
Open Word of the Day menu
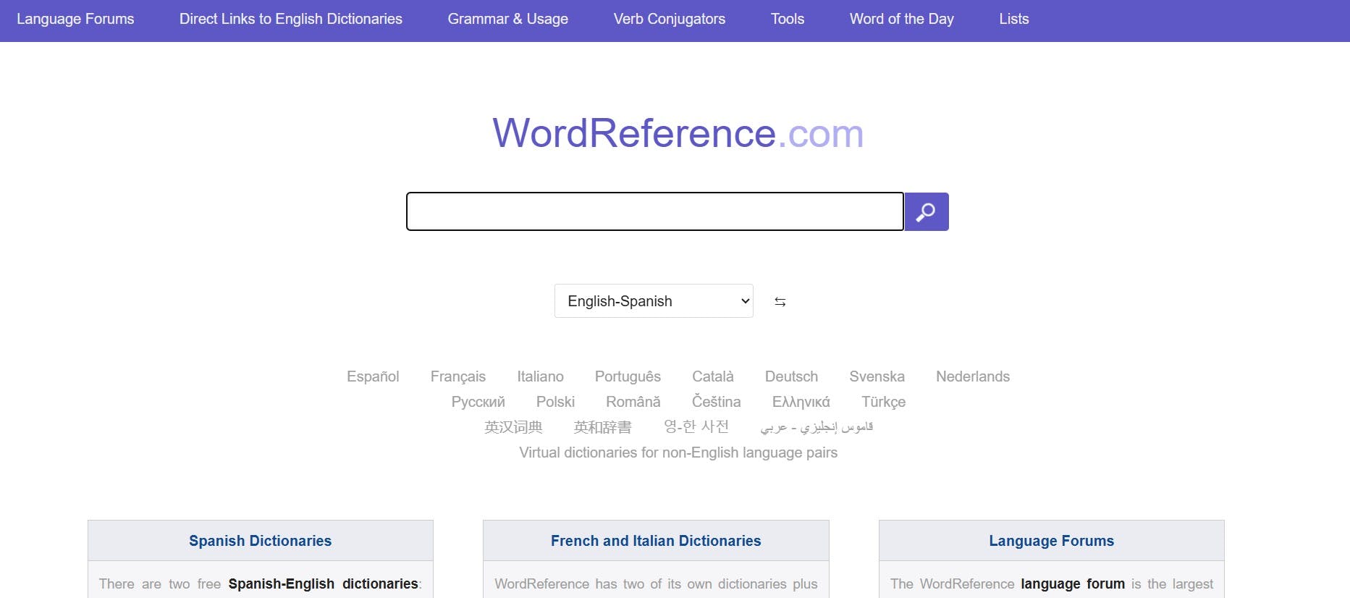tap(902, 20)
